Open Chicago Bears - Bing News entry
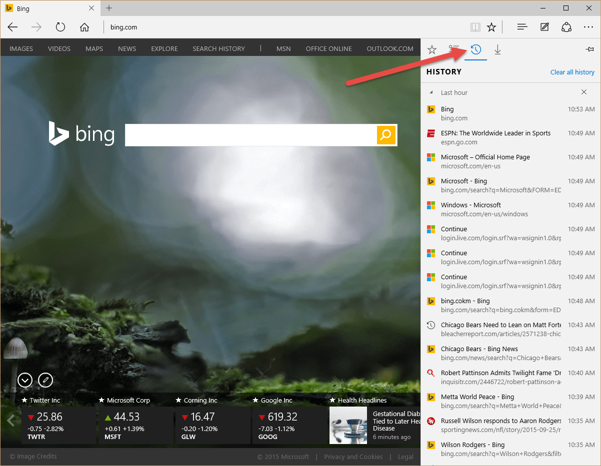Image resolution: width=601 pixels, height=466 pixels. click(510, 353)
